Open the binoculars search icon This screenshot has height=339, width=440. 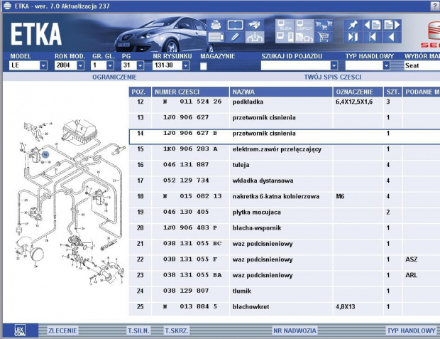pyautogui.click(x=255, y=25)
